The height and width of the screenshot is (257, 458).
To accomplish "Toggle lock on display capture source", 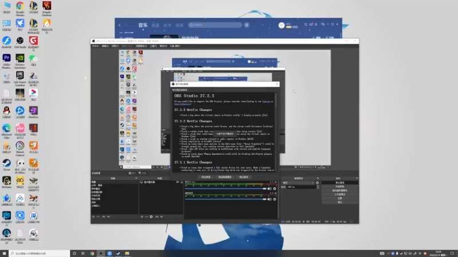I will [x=181, y=182].
